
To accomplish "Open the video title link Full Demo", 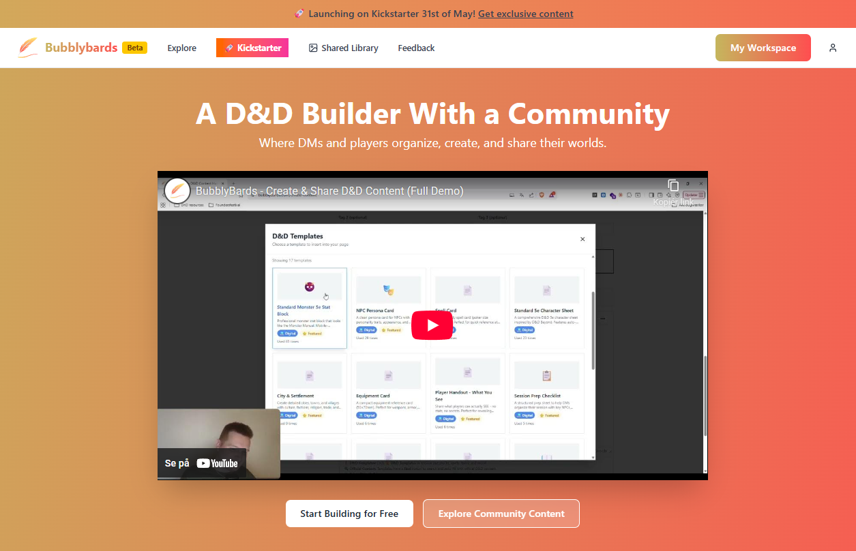I will click(x=329, y=191).
